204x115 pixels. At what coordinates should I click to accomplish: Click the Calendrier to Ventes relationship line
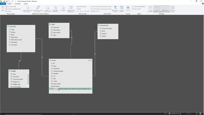pos(42,57)
